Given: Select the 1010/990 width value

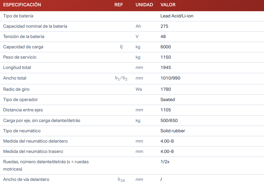Looking at the screenshot, I should 170,78.
